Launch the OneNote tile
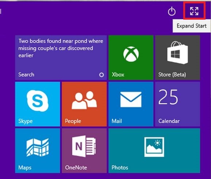The height and width of the screenshot is (179, 211). tap(84, 151)
